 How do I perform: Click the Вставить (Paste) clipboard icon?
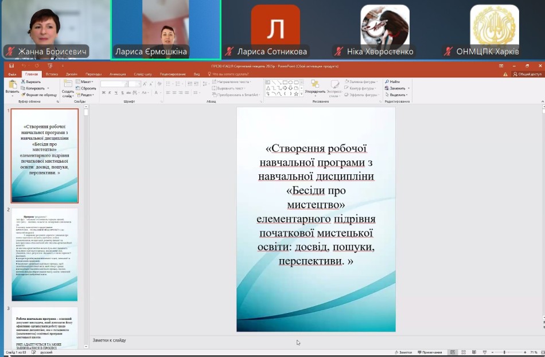[x=12, y=86]
